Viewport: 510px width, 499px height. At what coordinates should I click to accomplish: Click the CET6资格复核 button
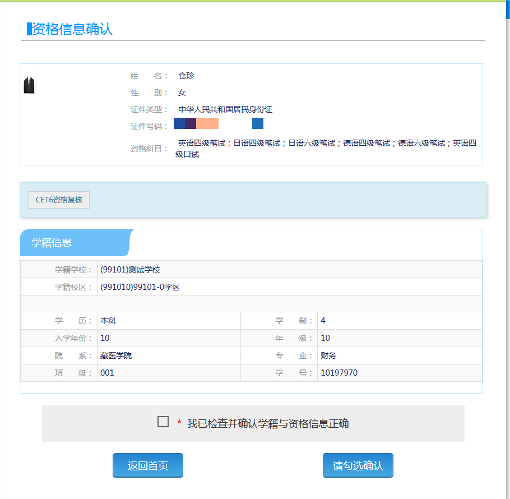[x=59, y=200]
